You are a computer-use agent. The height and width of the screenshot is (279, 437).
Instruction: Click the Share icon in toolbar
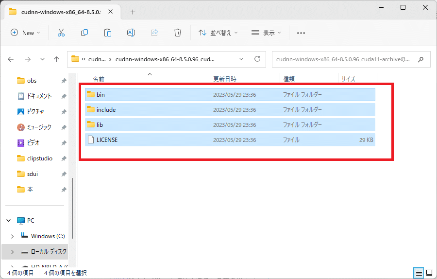154,33
